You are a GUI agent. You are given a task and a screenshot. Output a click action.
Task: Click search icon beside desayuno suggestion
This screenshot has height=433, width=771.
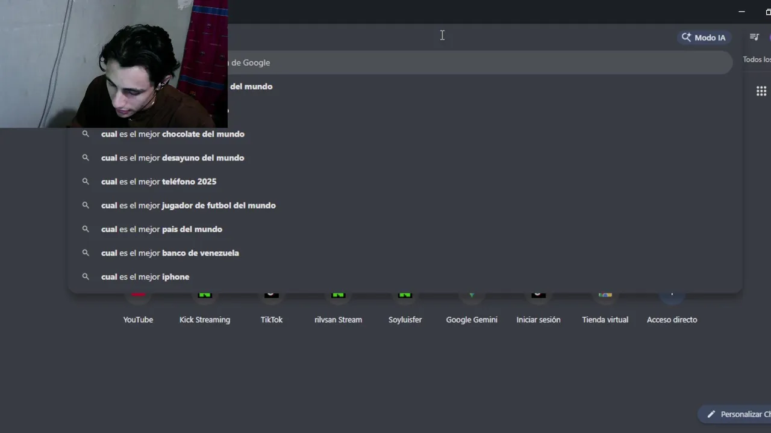[x=86, y=158]
